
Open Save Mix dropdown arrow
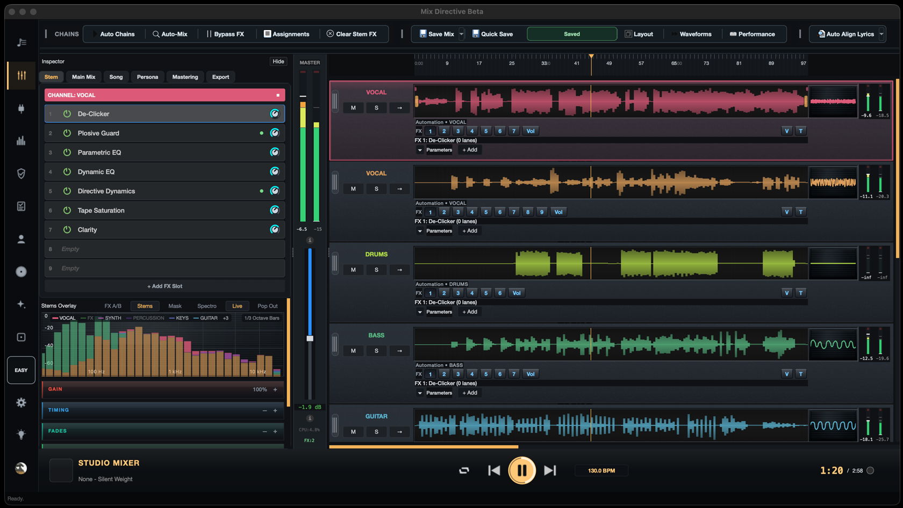[462, 34]
